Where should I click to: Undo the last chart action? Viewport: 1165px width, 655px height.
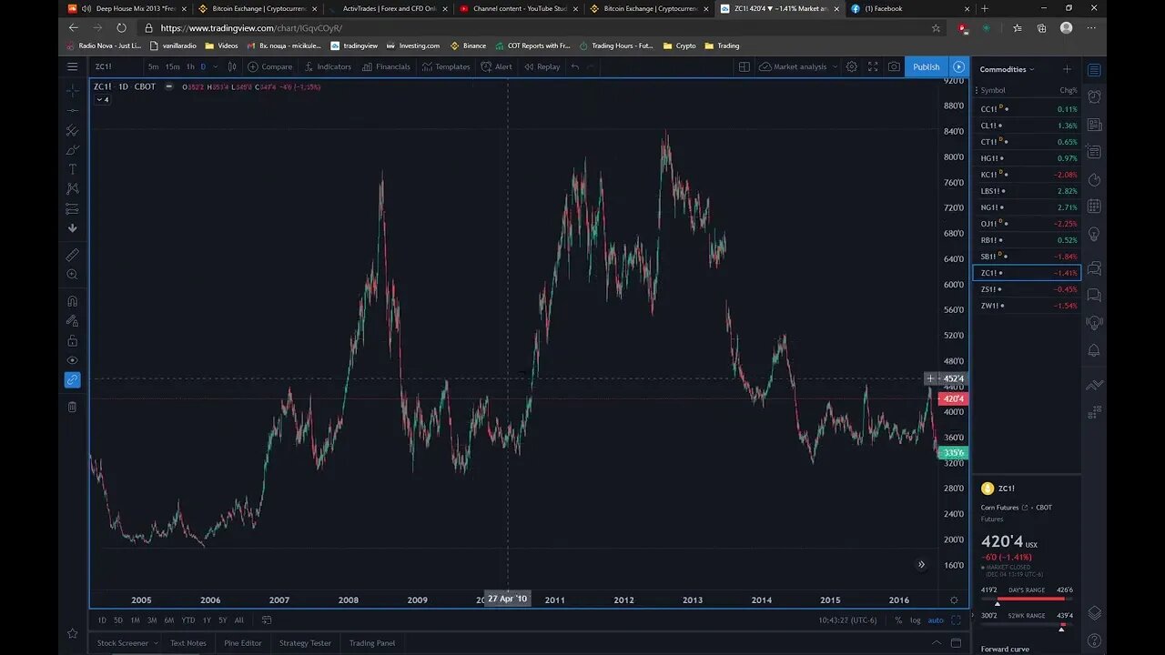coord(575,66)
